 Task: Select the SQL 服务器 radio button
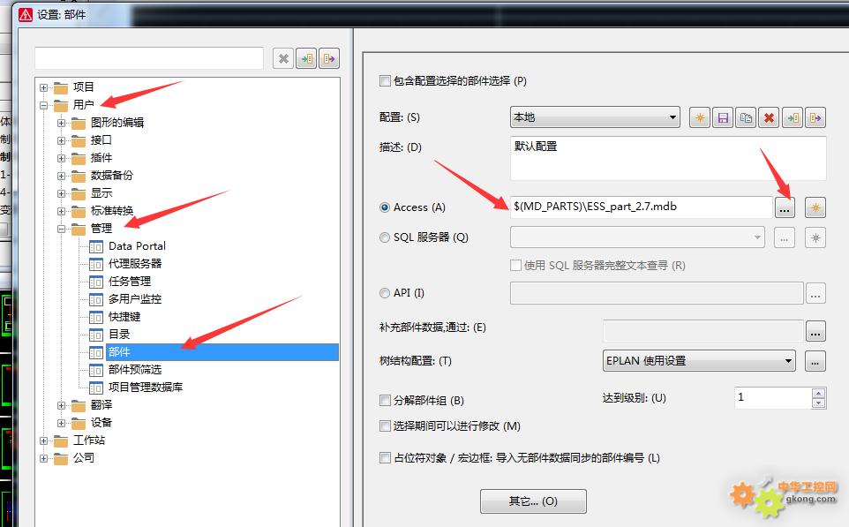(385, 237)
